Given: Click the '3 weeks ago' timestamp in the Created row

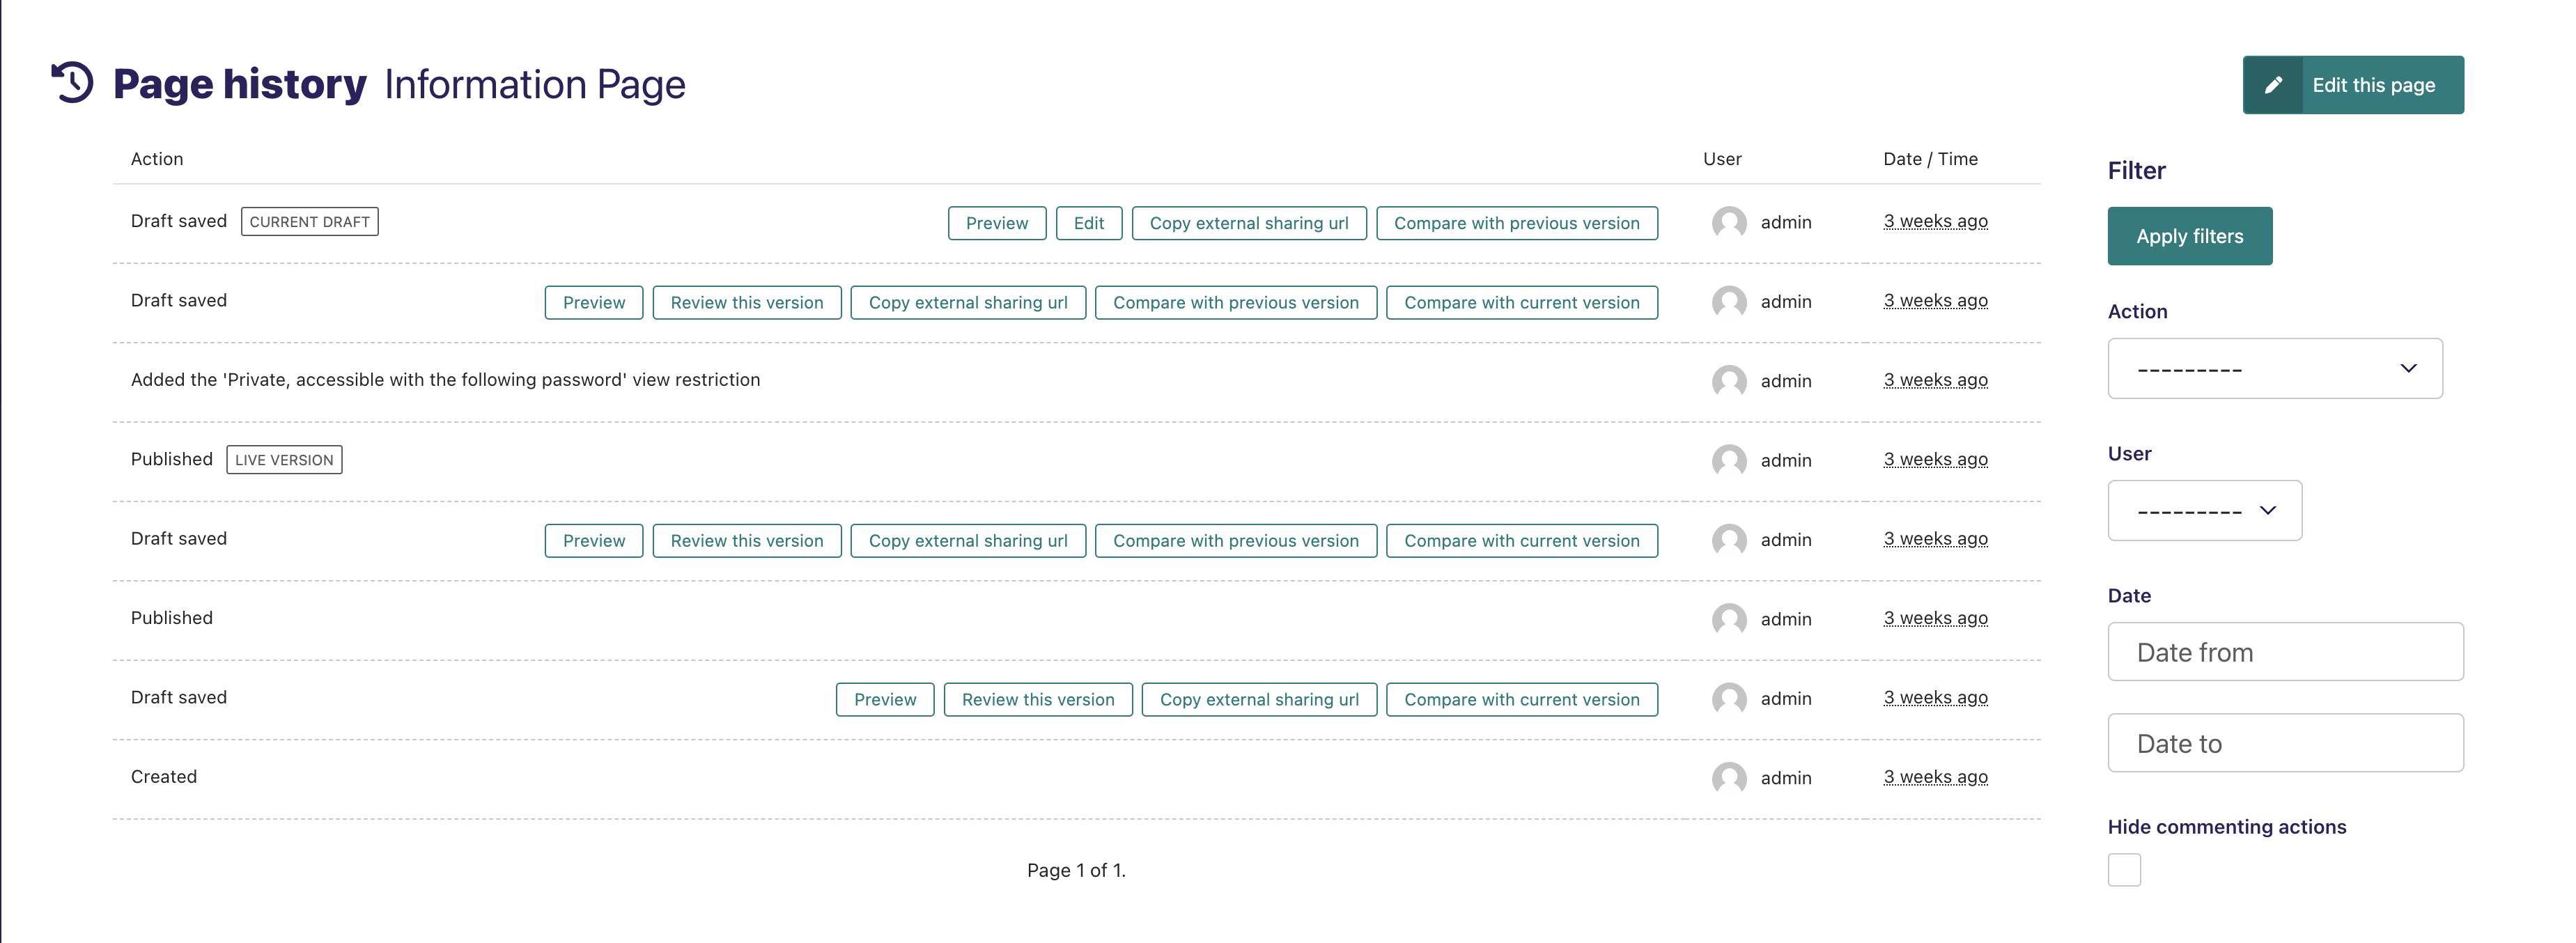Looking at the screenshot, I should pyautogui.click(x=1935, y=777).
